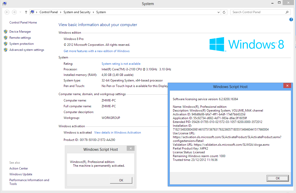This screenshot has height=193, width=296.
Task: Open Action Center link
Action: [x=19, y=168]
